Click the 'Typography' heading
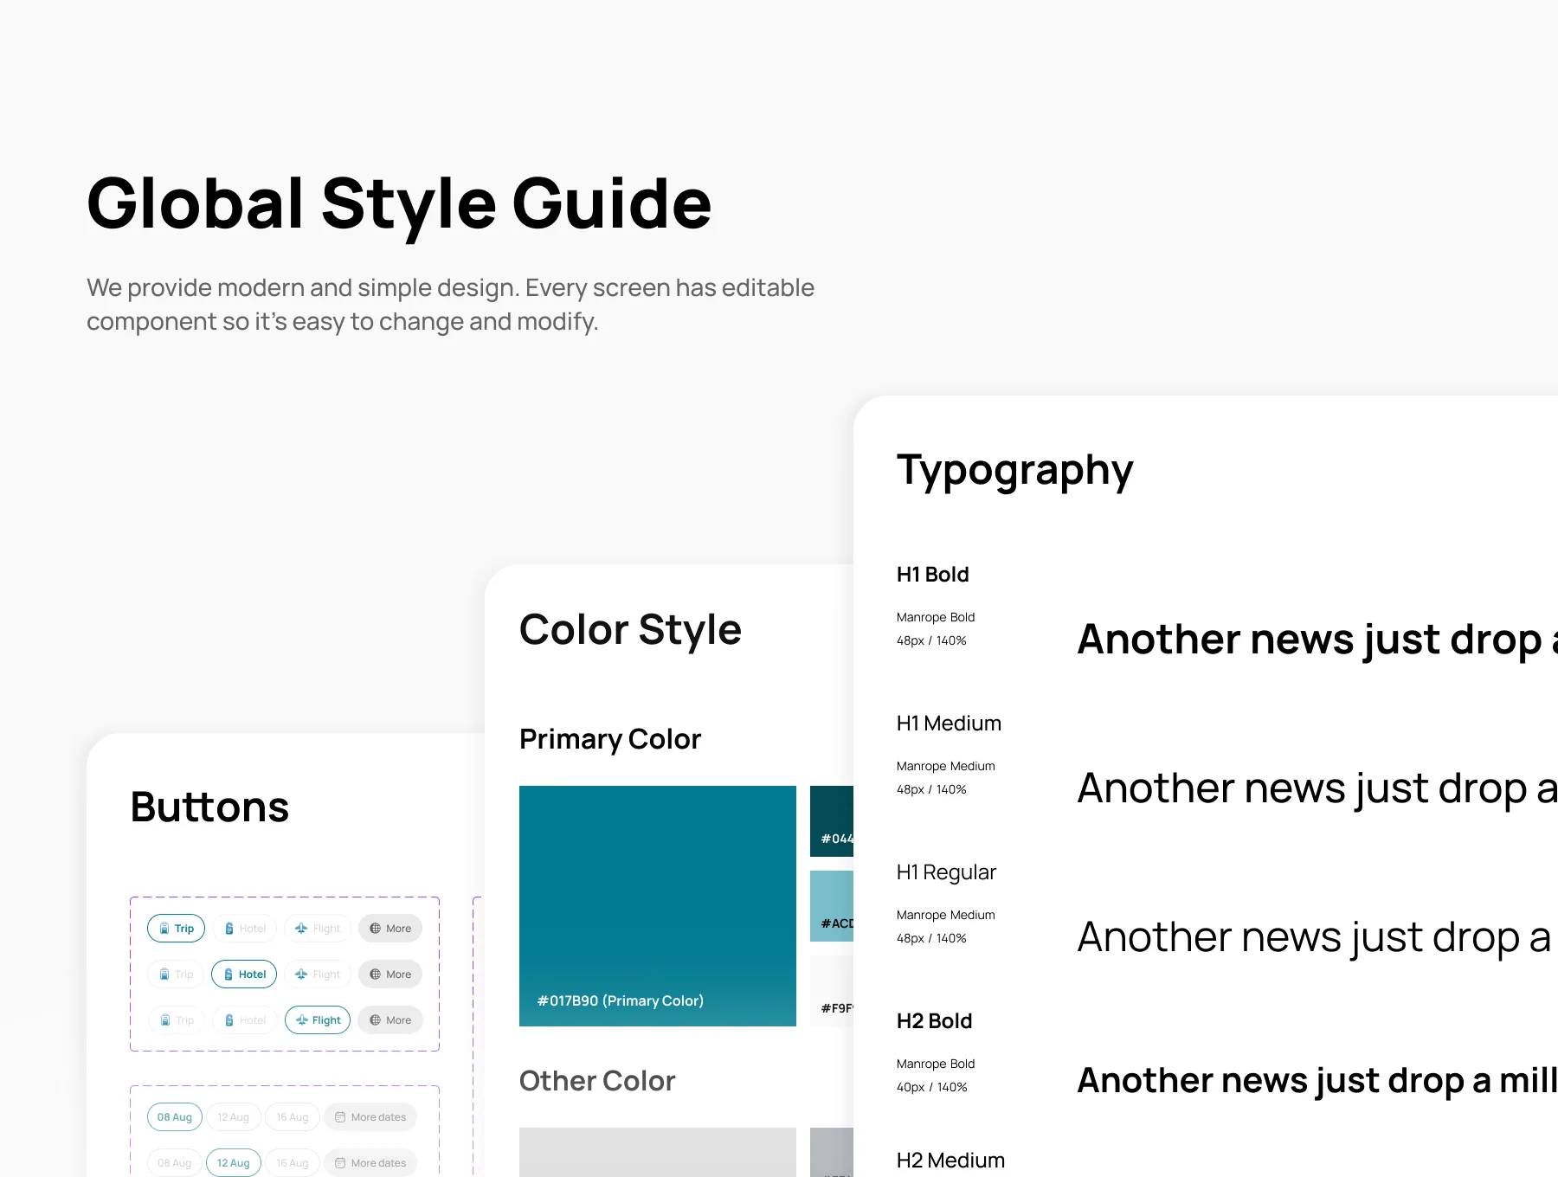1558x1177 pixels. coord(1014,472)
